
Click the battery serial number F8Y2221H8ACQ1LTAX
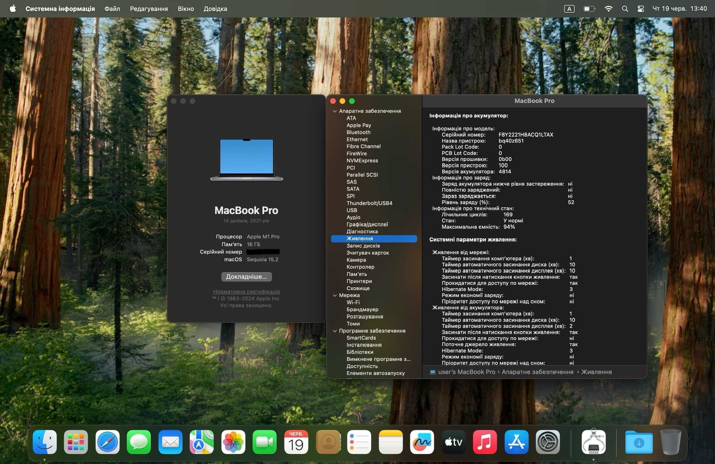click(526, 135)
